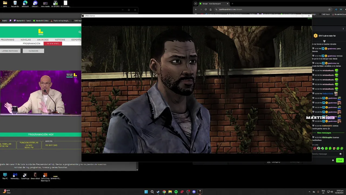
Task: Open Steam from the taskbar
Action: point(158,192)
